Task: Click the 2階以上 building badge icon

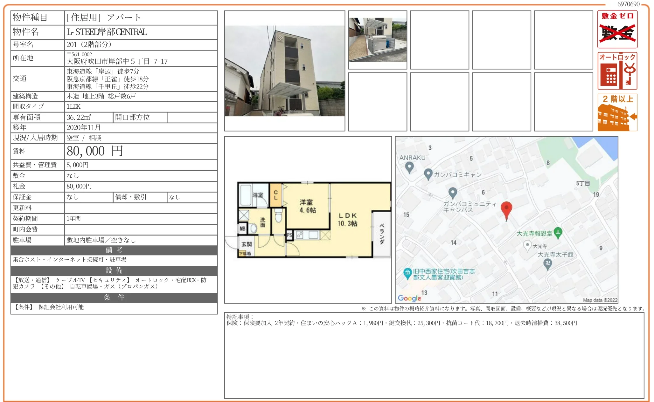Action: [617, 112]
